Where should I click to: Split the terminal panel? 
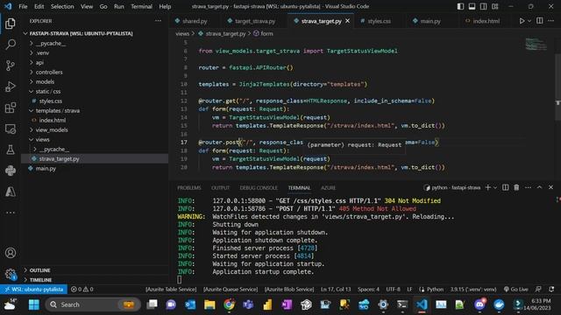click(x=505, y=187)
